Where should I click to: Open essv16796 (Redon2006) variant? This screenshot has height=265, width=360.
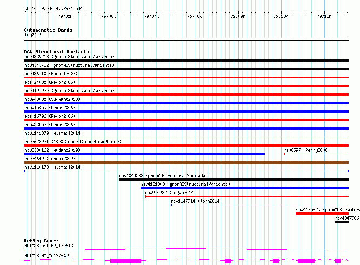[50, 116]
